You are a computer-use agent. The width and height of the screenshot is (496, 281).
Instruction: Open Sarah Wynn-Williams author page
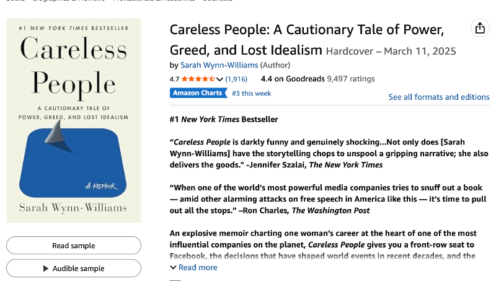click(x=219, y=65)
